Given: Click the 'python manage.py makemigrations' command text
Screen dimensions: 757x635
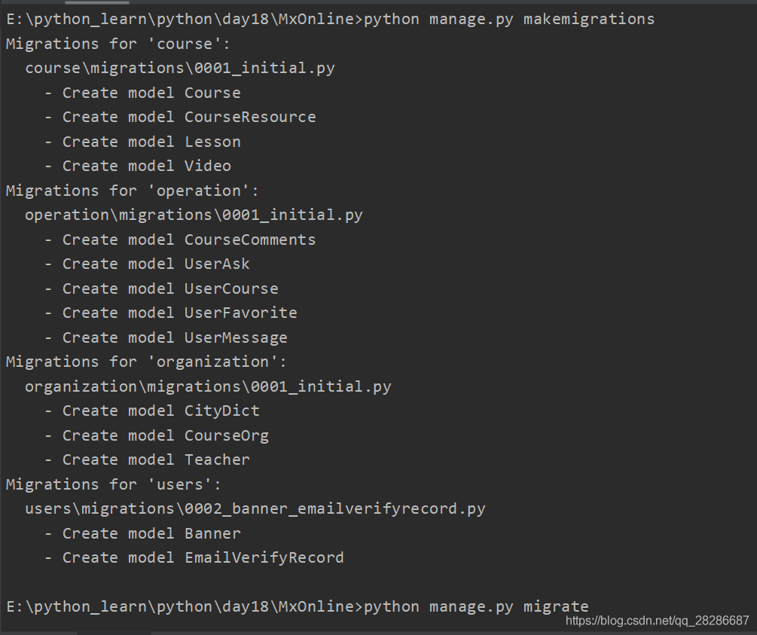Looking at the screenshot, I should (x=509, y=19).
